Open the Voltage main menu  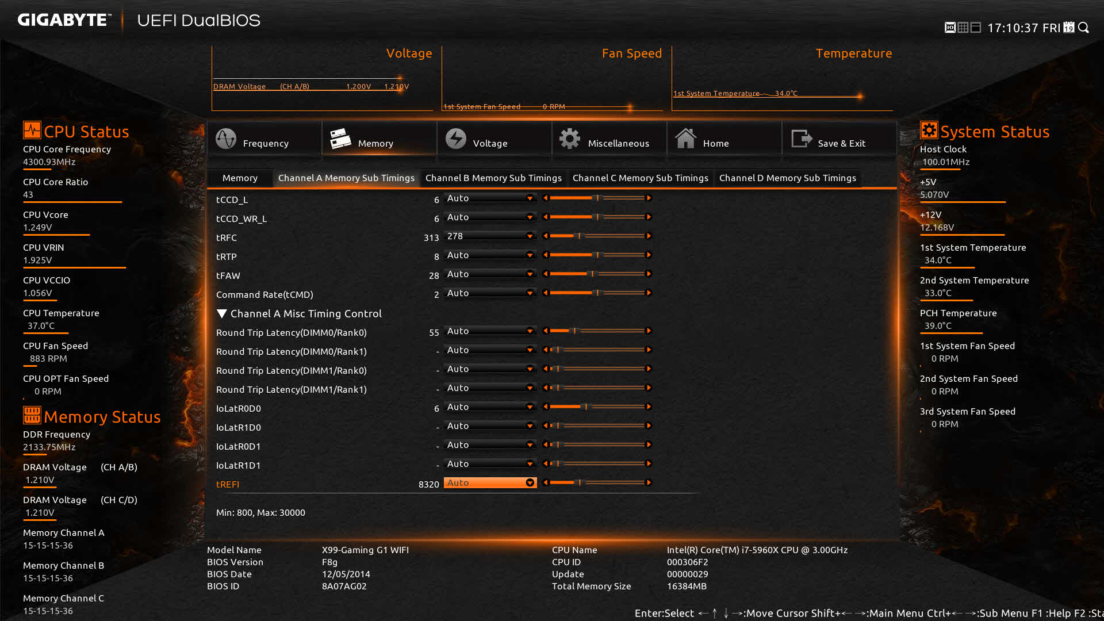pos(494,139)
